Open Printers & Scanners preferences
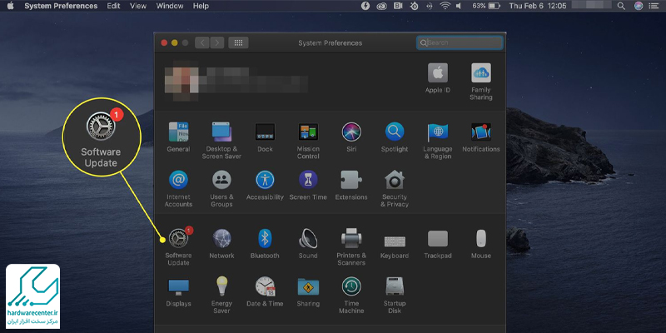Viewport: 666px width, 333px height. click(x=351, y=247)
